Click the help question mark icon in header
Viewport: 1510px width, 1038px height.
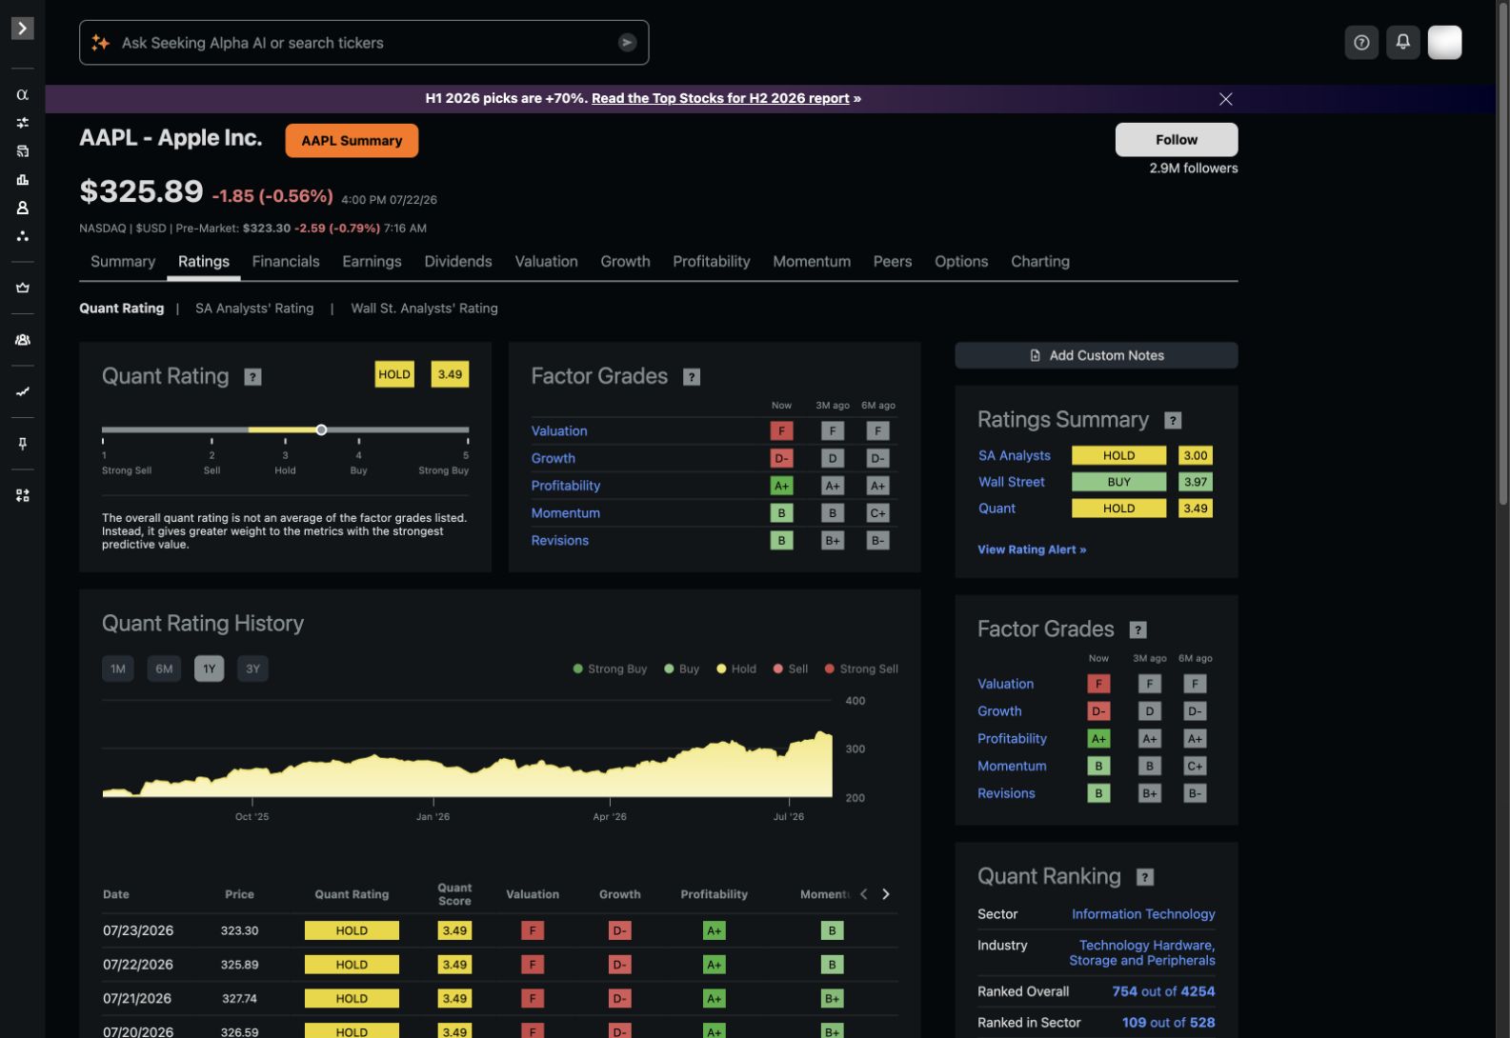pos(1361,42)
